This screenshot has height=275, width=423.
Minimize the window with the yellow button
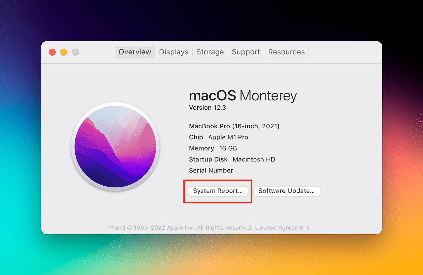(64, 52)
